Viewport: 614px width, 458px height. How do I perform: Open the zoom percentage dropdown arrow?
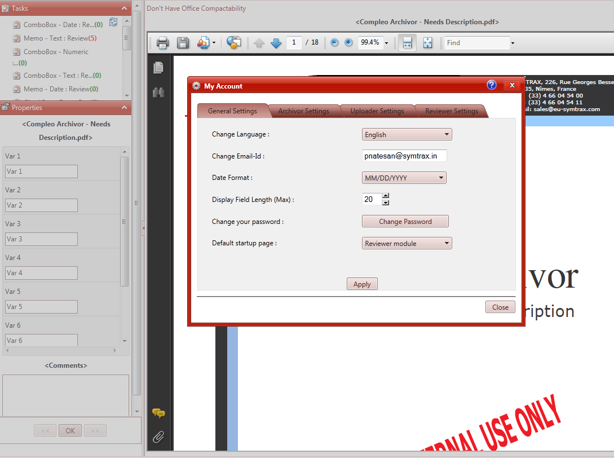tap(386, 43)
